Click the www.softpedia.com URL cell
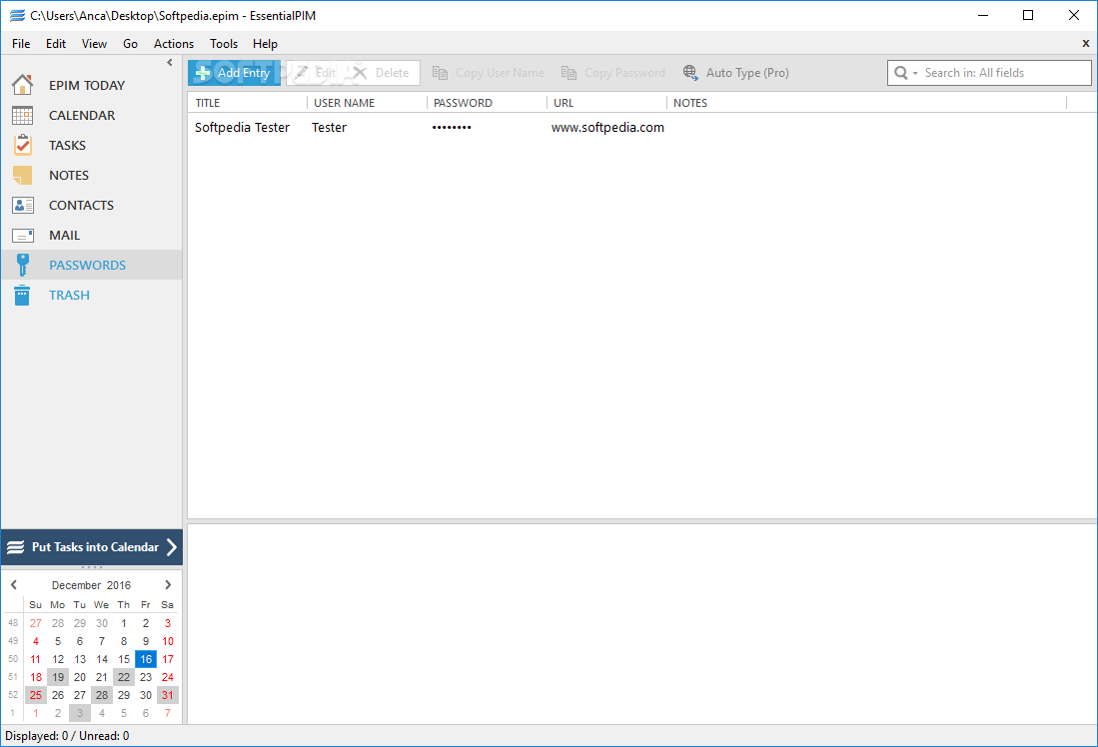 (x=607, y=128)
